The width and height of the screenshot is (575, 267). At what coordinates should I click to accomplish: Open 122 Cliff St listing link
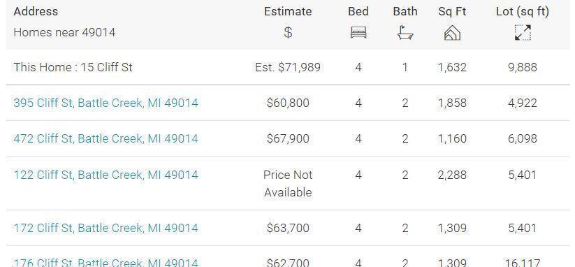[x=105, y=175]
